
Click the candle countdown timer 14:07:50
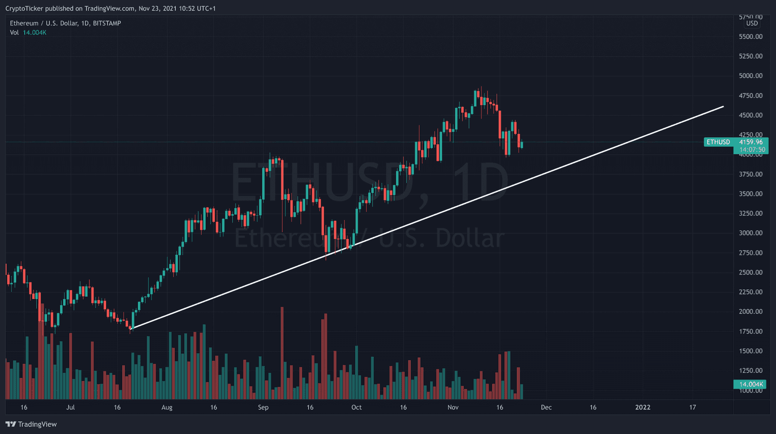point(752,150)
